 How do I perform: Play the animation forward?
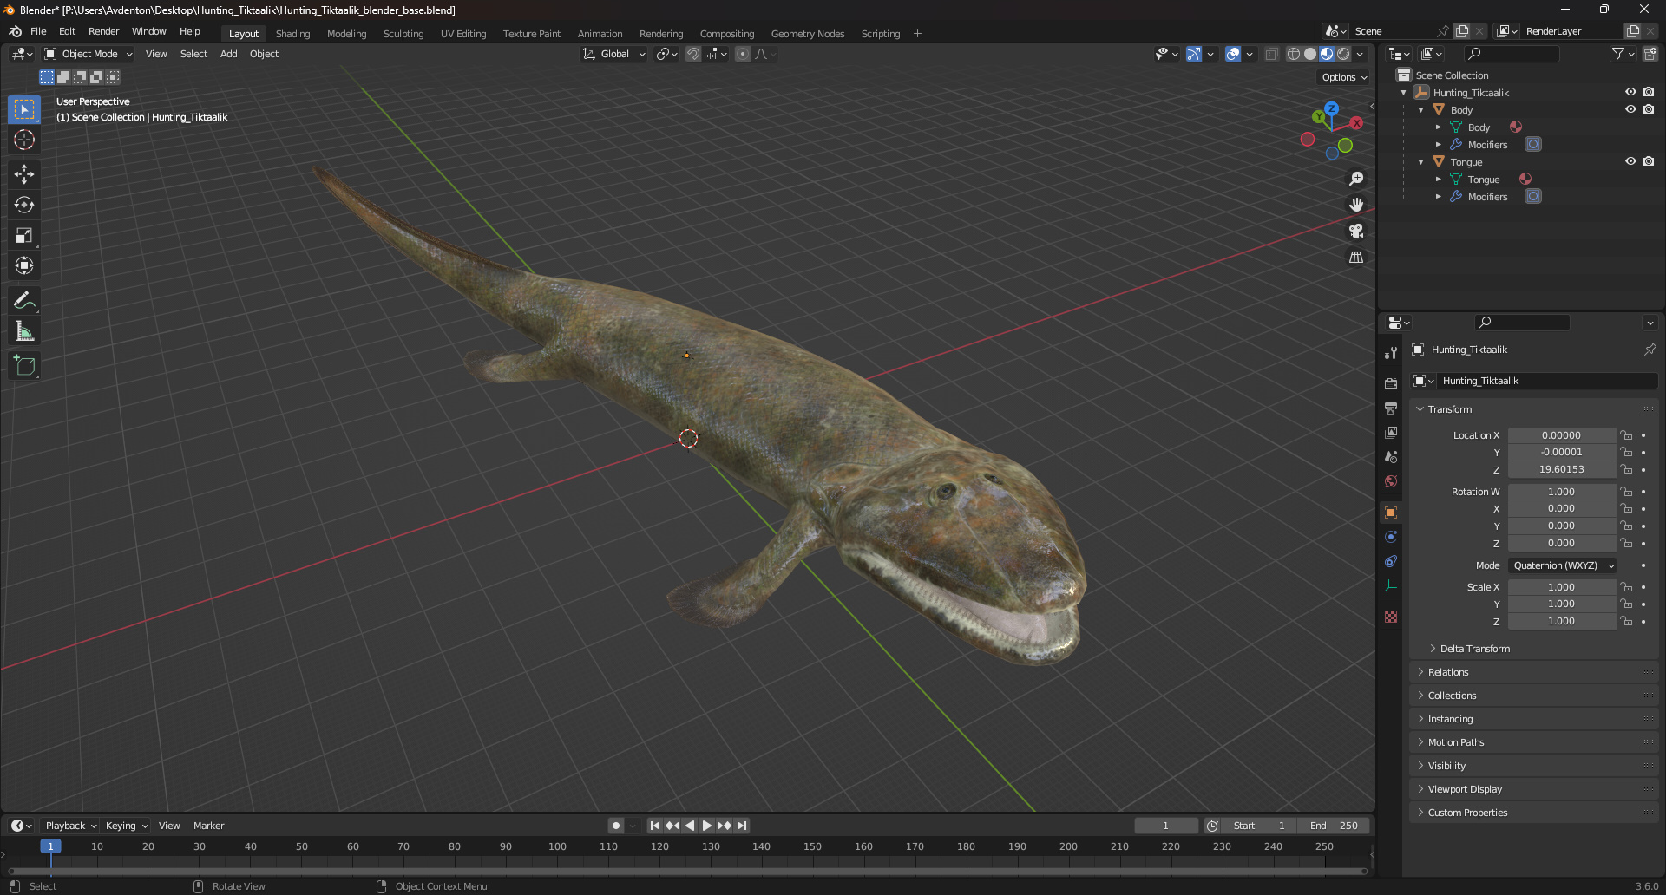(x=707, y=826)
